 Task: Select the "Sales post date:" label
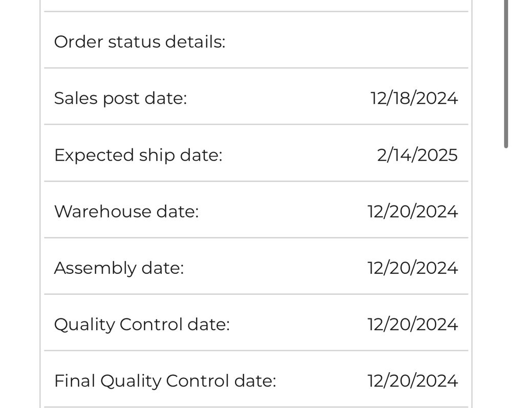pos(120,98)
